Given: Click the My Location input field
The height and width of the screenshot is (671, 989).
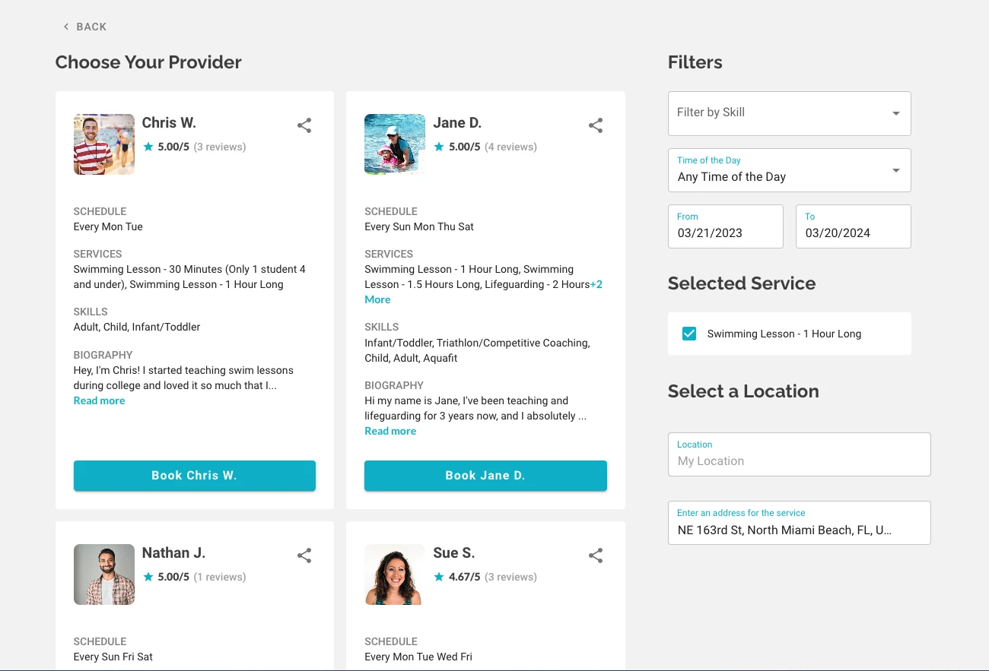Looking at the screenshot, I should [799, 461].
